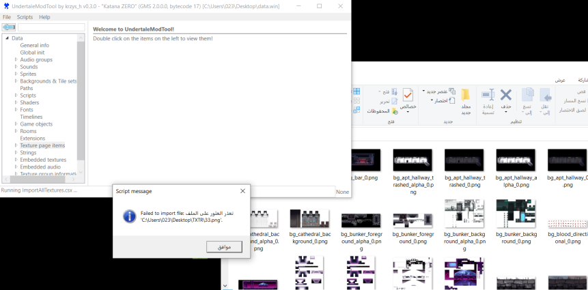The image size is (588, 290).
Task: Click the search field above the Data tree
Action: (x=51, y=27)
